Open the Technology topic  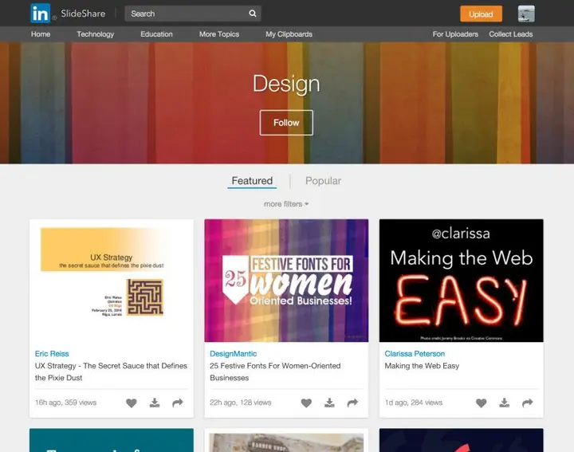pos(95,34)
